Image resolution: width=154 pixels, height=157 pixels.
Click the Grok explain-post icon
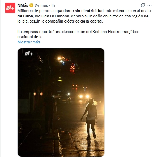[143, 5]
